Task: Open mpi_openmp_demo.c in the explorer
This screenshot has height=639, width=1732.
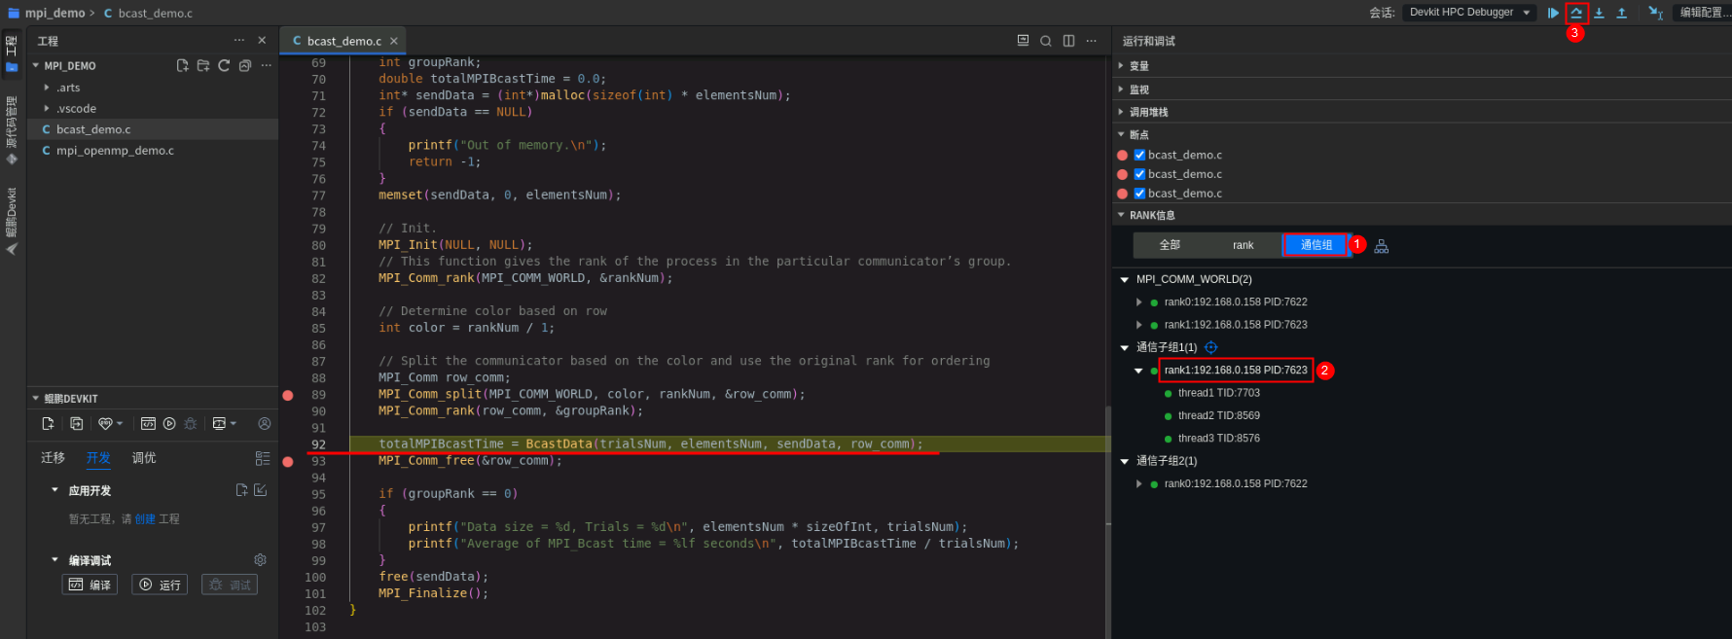Action: pyautogui.click(x=115, y=151)
